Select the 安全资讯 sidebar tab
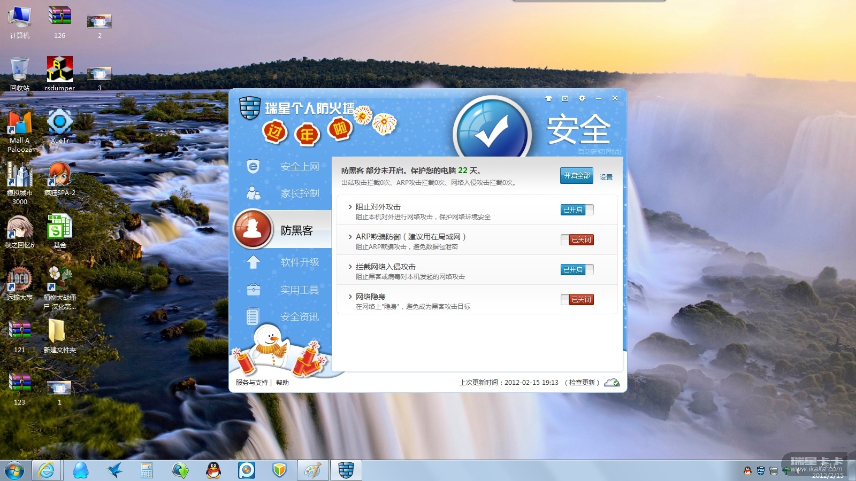This screenshot has width=856, height=481. [x=282, y=317]
